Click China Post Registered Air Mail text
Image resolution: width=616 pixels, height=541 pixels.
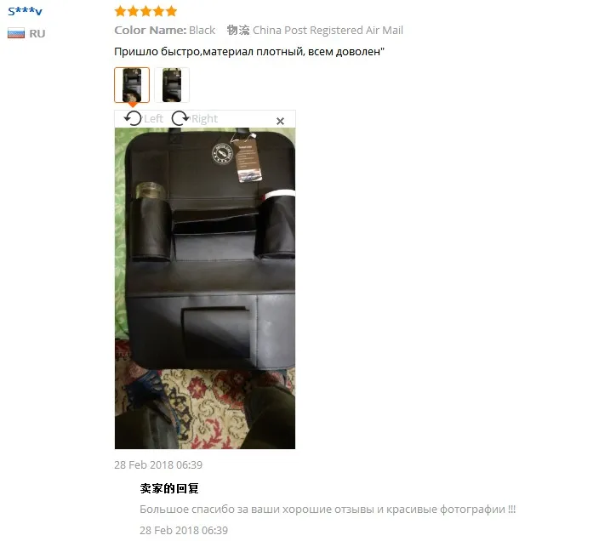328,31
